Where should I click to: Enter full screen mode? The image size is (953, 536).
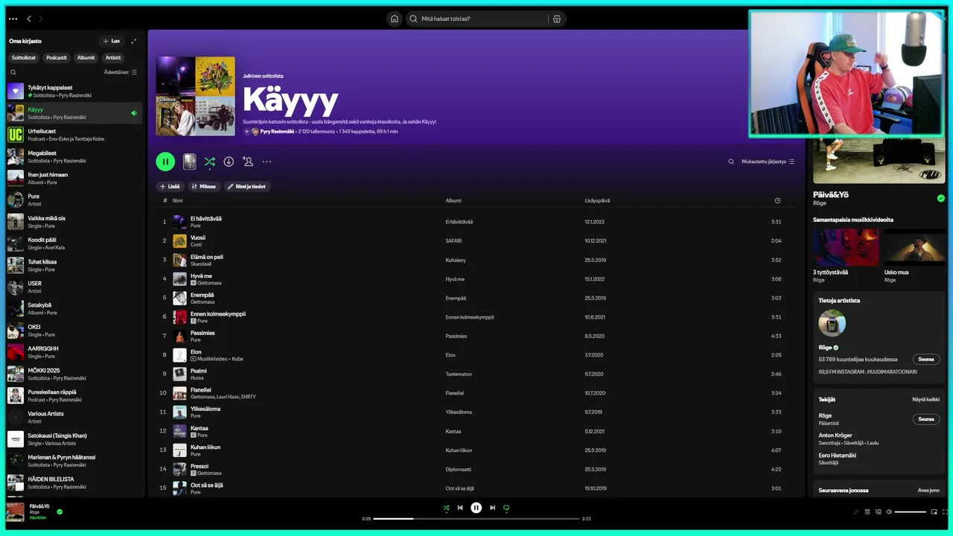point(944,512)
